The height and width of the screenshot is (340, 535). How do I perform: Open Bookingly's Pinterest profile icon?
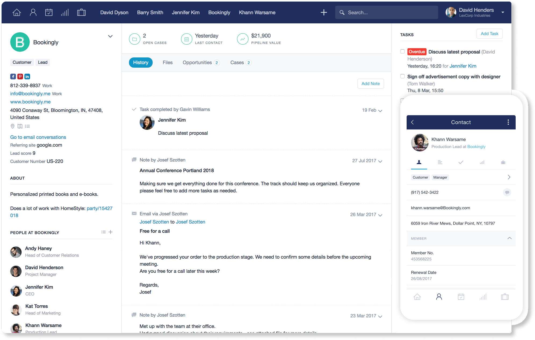[x=20, y=77]
